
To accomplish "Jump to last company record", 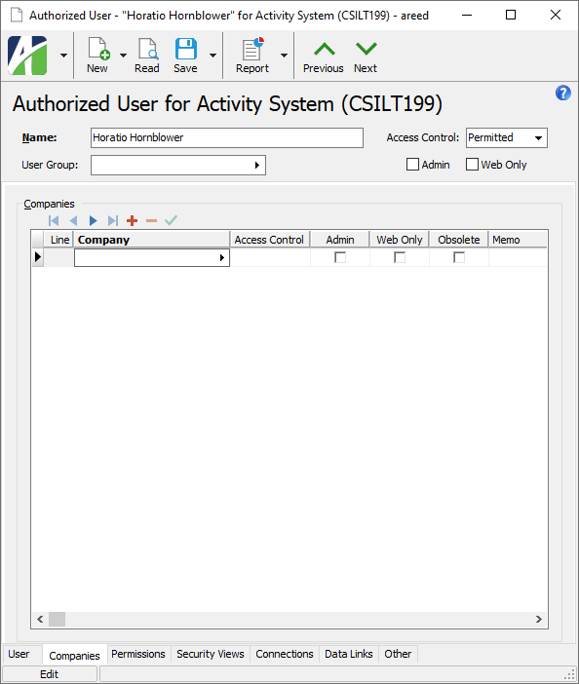I will (x=113, y=221).
